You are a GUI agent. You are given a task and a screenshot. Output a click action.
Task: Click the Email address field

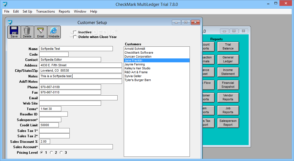(78, 98)
